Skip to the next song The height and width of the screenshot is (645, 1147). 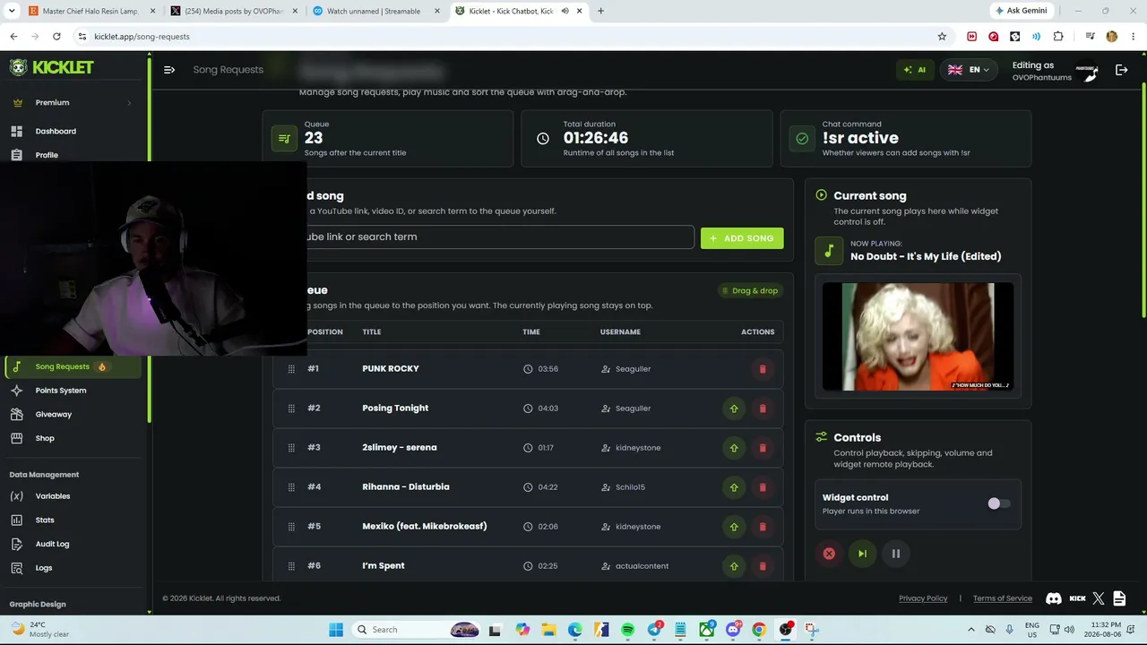[862, 554]
